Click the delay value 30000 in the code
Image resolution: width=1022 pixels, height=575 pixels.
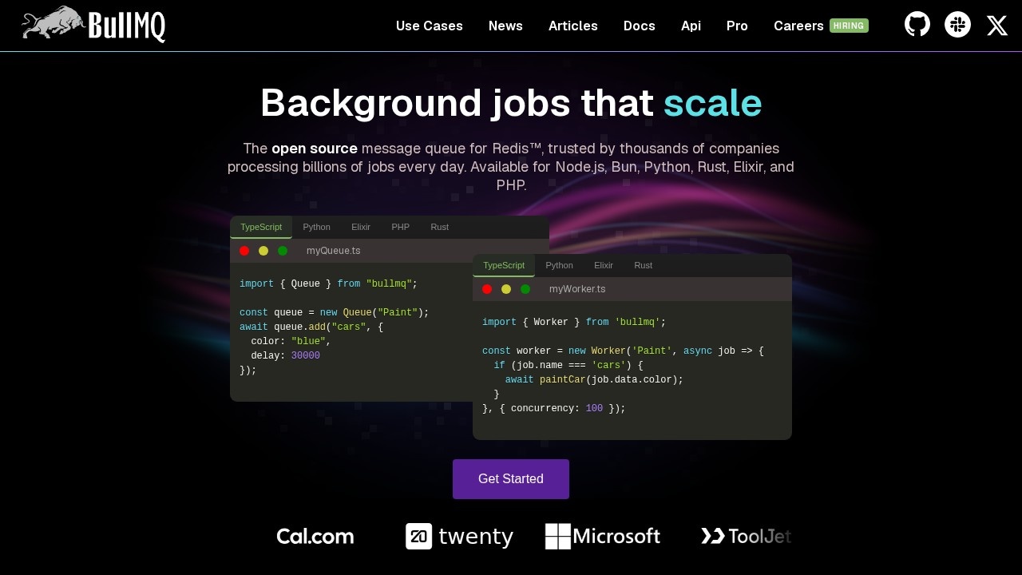coord(306,356)
